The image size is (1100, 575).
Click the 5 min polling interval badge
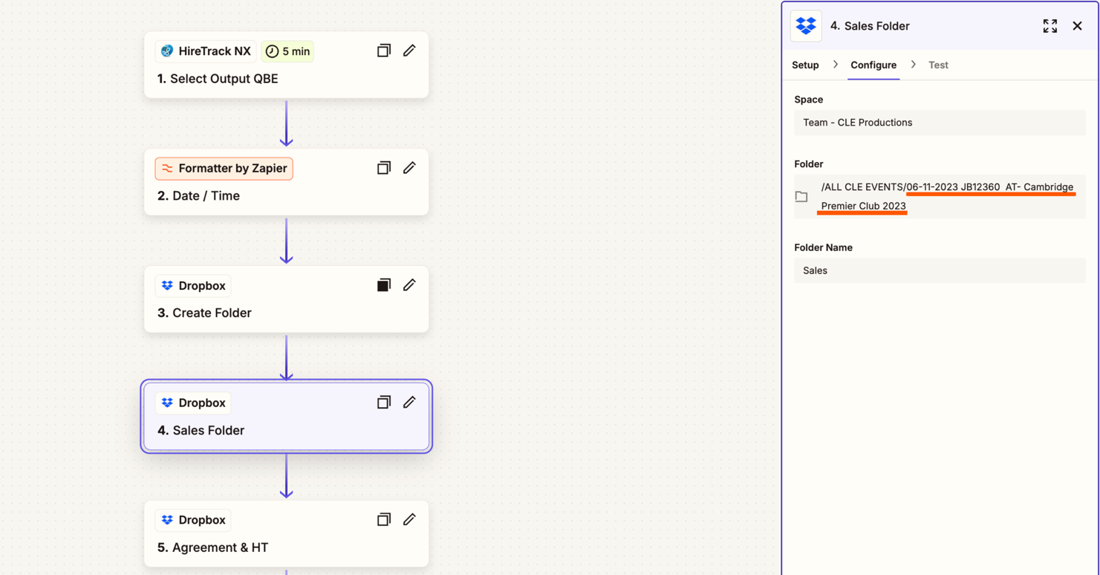tap(287, 51)
